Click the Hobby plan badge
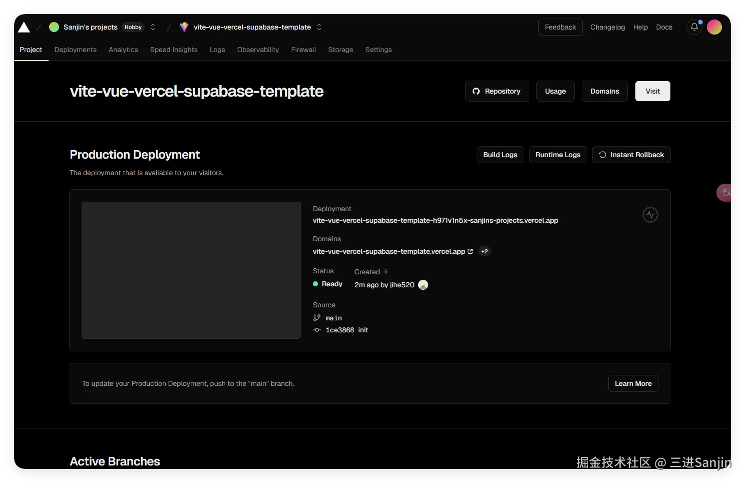The image size is (745, 483). pos(133,27)
